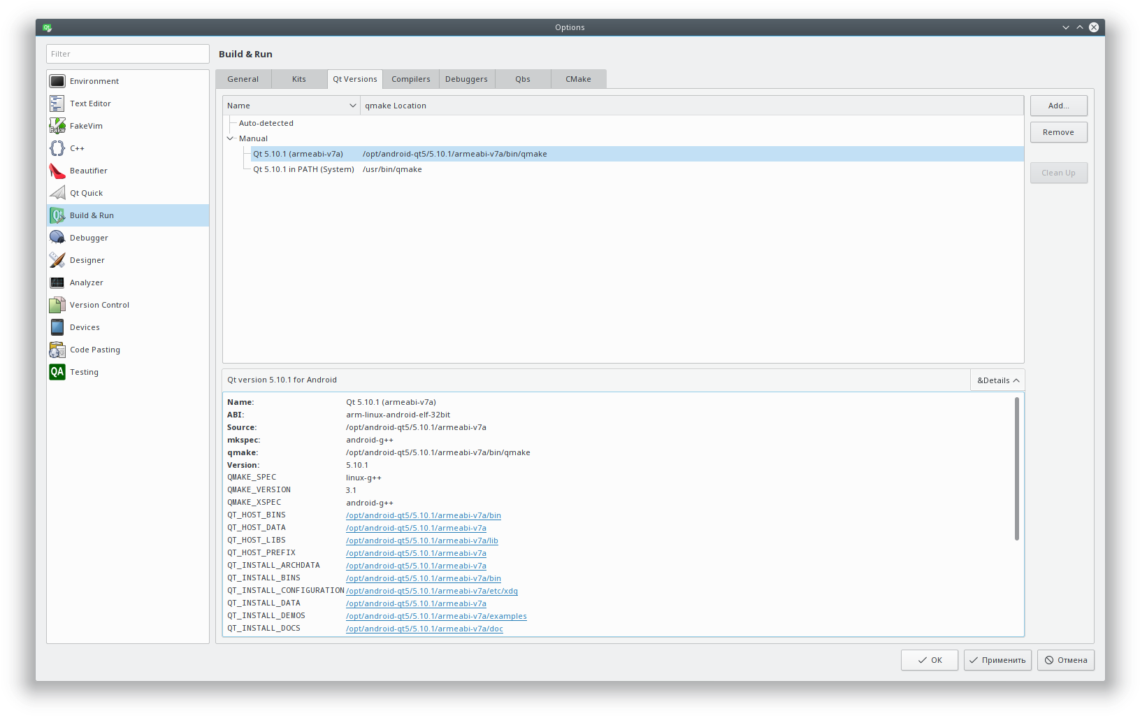The image size is (1140, 716).
Task: Open the Designer pencil icon
Action: tap(57, 260)
